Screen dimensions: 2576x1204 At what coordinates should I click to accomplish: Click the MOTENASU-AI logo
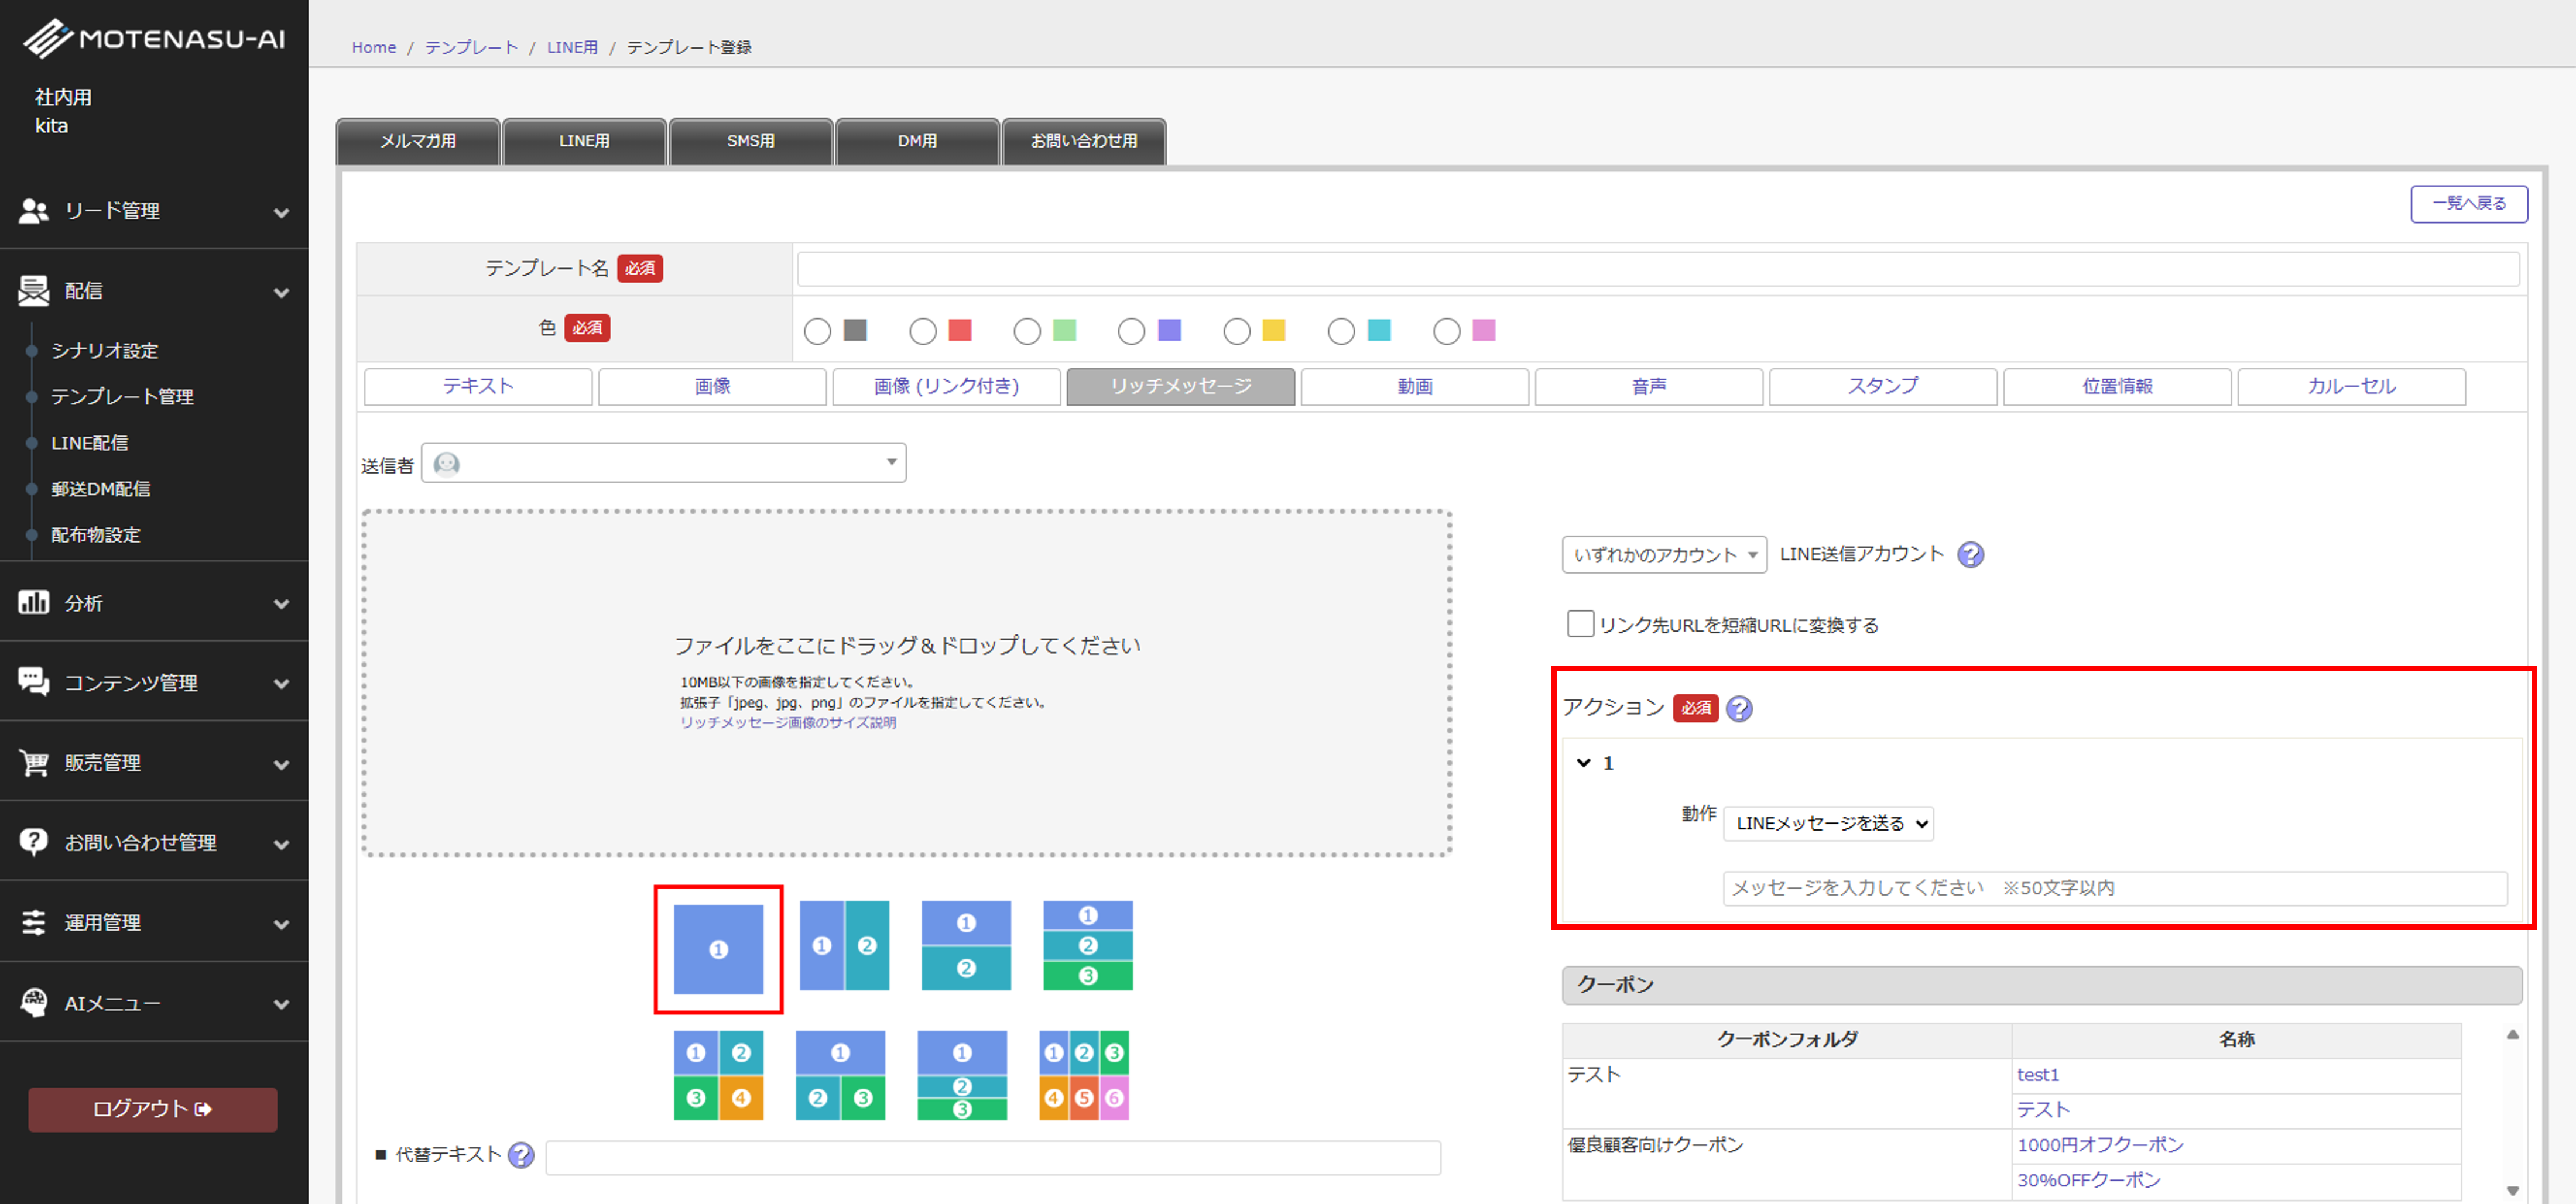point(154,38)
